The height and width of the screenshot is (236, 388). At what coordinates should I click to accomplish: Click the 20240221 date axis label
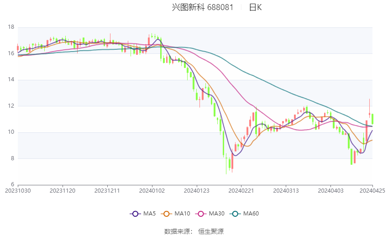click(x=241, y=191)
